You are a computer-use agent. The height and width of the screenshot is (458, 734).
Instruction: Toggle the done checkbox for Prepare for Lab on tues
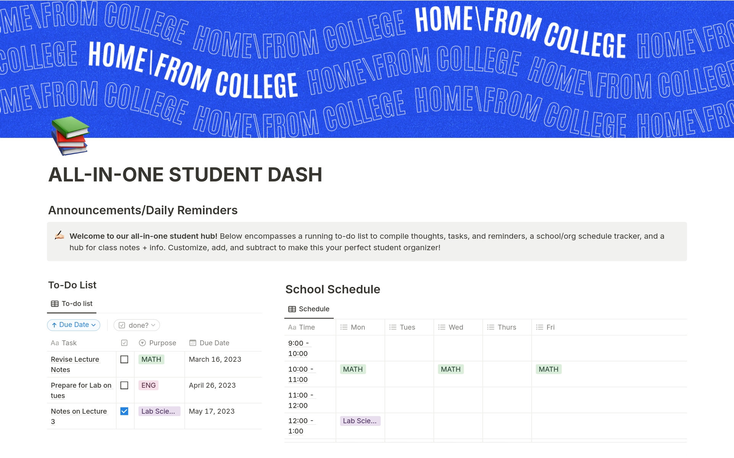pos(123,385)
